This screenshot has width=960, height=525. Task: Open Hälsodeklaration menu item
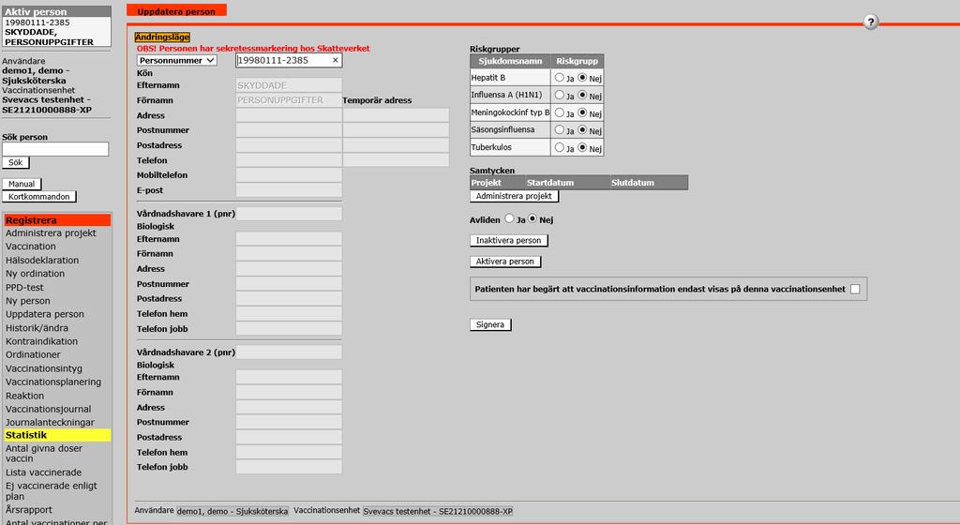click(42, 260)
